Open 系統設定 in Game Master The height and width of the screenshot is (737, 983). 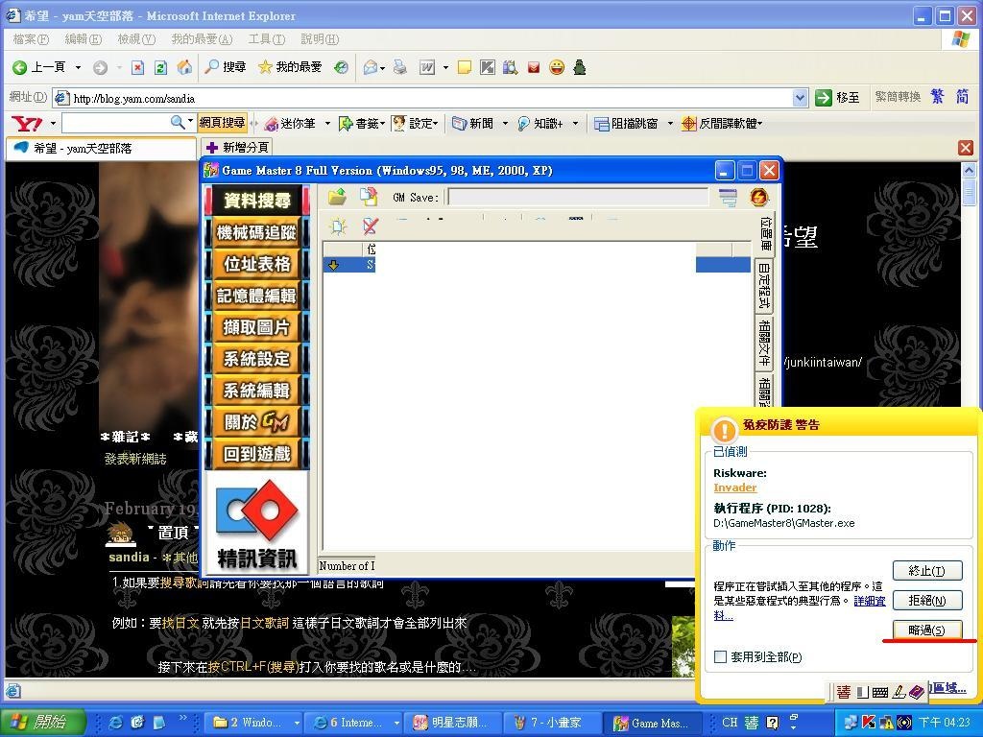[x=257, y=359]
